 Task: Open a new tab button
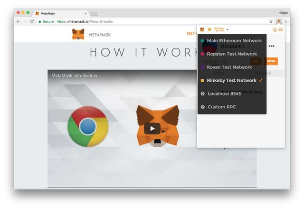94,14
